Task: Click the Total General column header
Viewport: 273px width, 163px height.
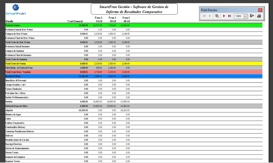Action: 75,21
